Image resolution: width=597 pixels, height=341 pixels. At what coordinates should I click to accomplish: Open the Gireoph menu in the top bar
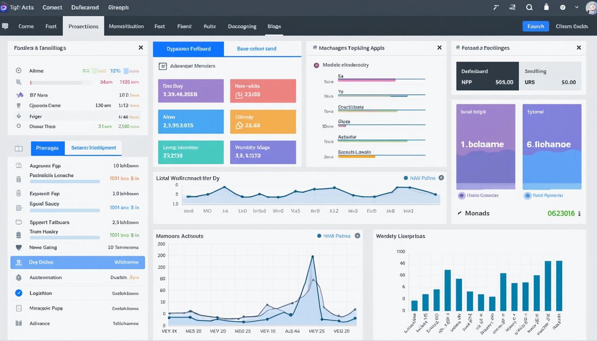pos(118,8)
